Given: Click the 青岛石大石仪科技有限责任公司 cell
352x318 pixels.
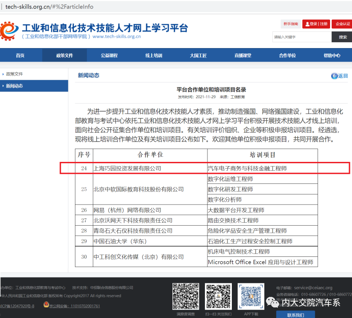Looking at the screenshot, I should click(x=150, y=231).
